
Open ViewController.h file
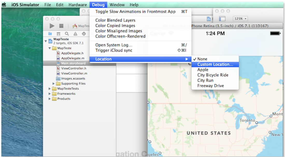point(74,68)
